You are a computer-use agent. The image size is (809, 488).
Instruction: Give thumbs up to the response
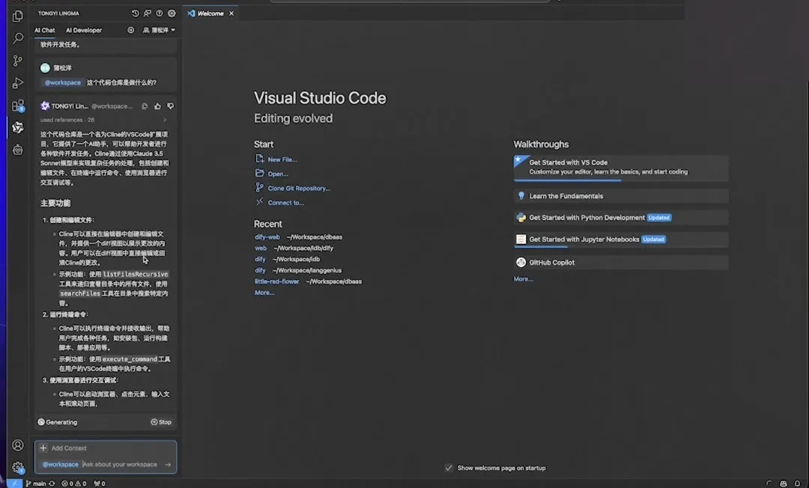click(x=157, y=106)
